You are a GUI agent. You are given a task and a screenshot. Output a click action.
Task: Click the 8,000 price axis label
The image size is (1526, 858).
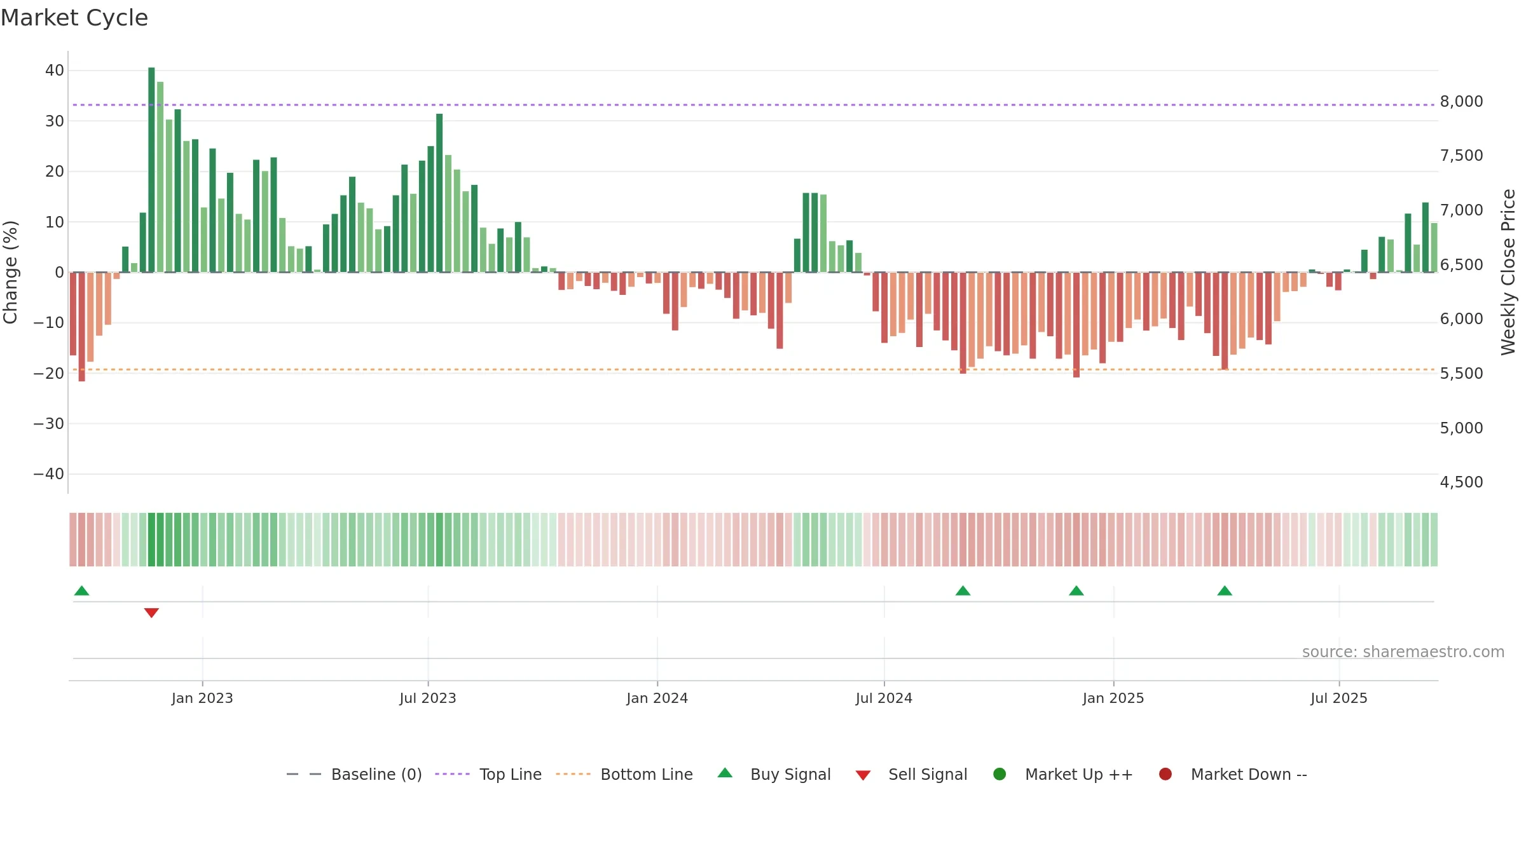pos(1462,102)
